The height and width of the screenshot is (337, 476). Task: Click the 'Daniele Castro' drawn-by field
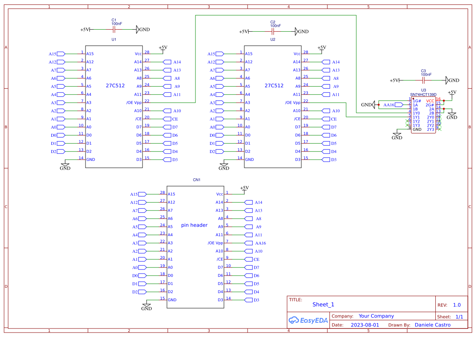pos(432,325)
